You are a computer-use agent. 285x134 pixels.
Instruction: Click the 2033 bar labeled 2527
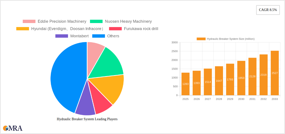[x=275, y=73]
